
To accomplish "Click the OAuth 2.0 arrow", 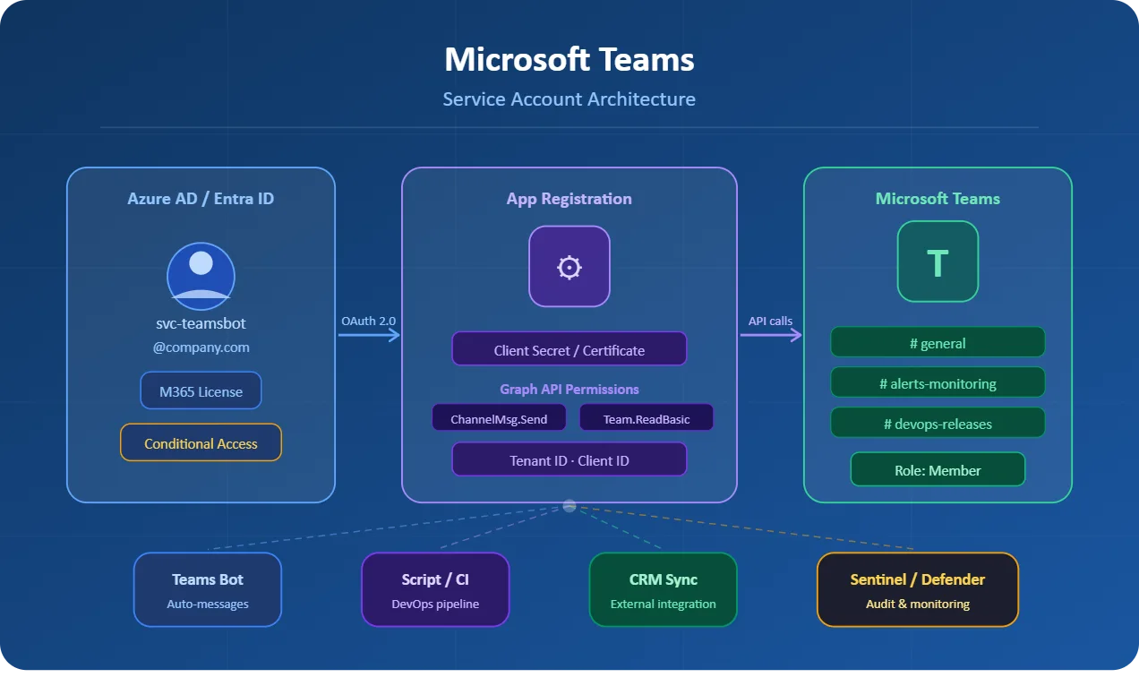I will point(368,334).
